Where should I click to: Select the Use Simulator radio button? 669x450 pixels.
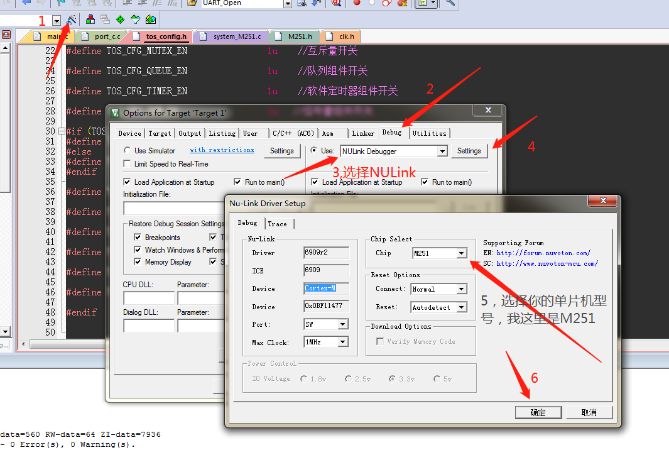127,150
